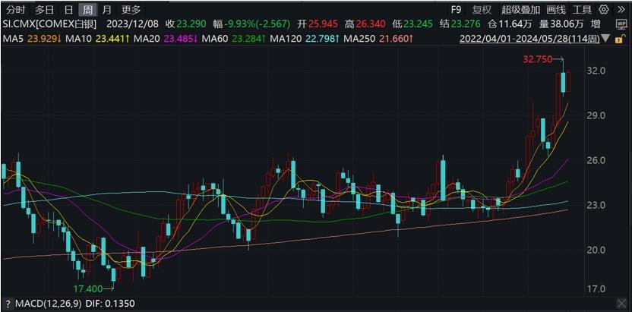Click the WP monitor icon
This screenshot has height=312, width=632.
click(621, 24)
